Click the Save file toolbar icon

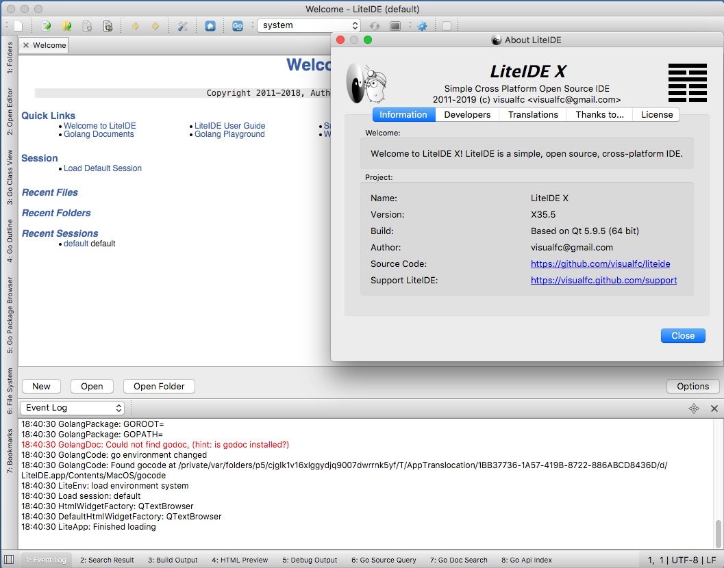point(87,26)
